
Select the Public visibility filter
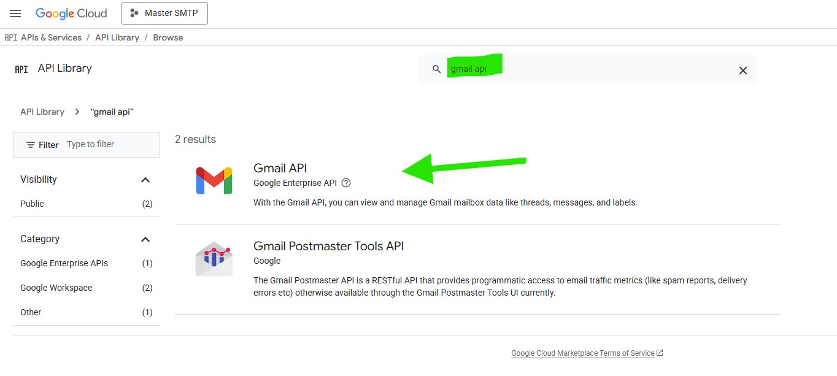[33, 204]
